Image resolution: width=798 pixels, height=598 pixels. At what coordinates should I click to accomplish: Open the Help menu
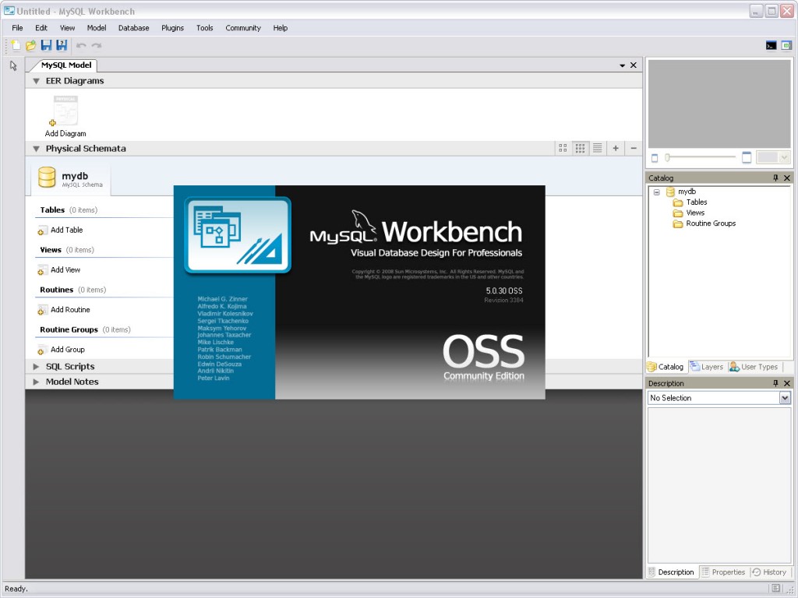point(280,28)
